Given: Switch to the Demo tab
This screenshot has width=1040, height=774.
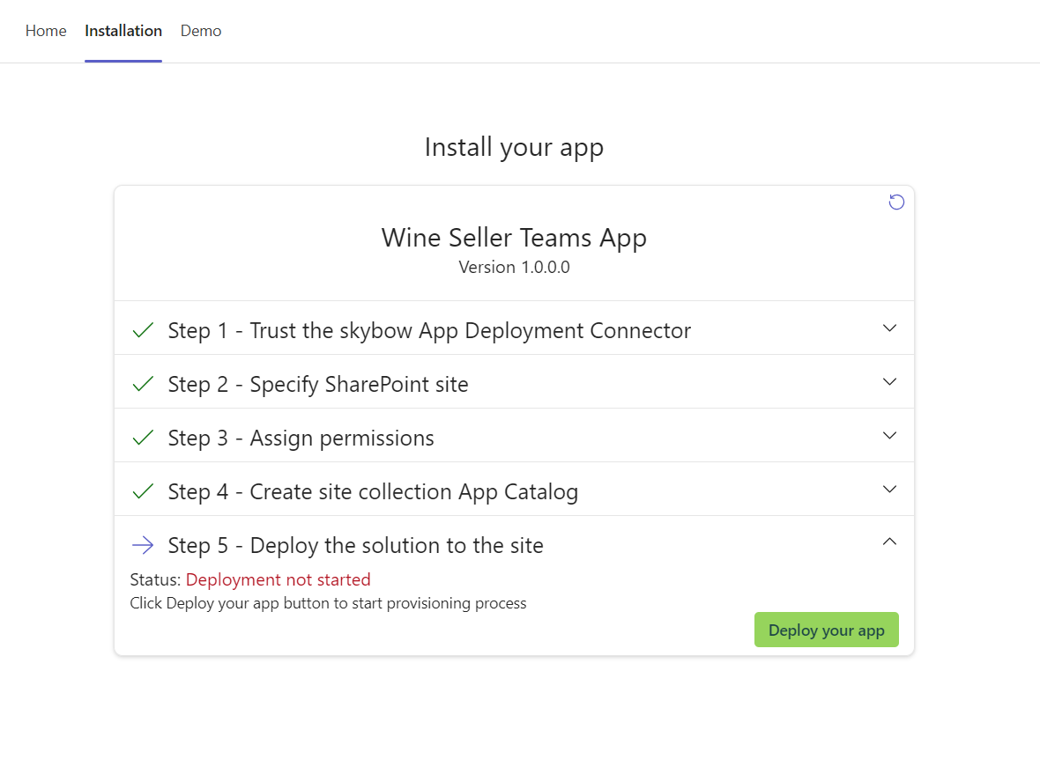Looking at the screenshot, I should coord(201,31).
